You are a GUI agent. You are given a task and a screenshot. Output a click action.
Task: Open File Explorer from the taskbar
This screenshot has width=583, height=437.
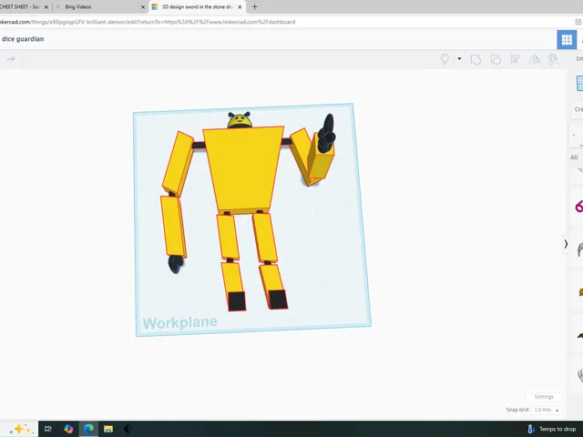pos(108,429)
